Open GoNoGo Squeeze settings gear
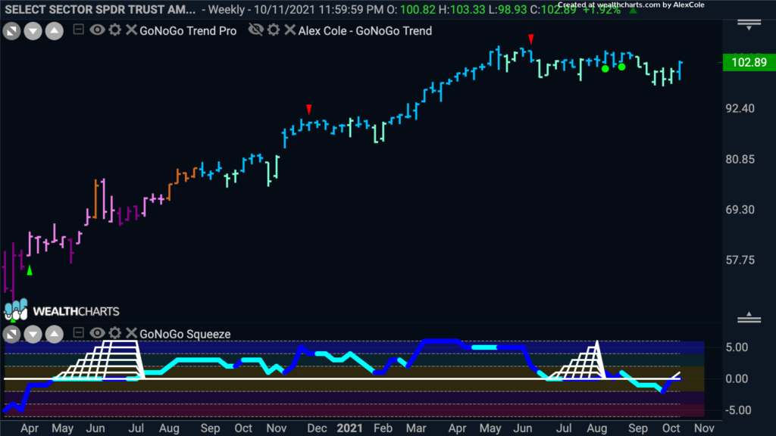 [115, 333]
